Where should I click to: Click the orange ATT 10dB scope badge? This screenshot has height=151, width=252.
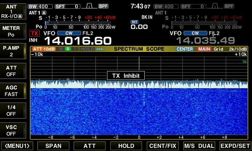44,49
